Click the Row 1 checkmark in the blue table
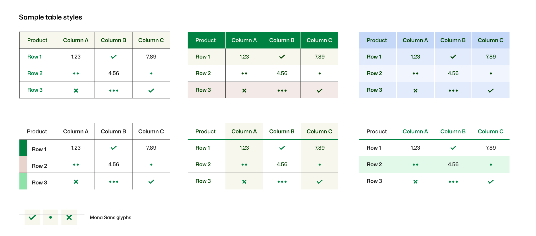 453,57
